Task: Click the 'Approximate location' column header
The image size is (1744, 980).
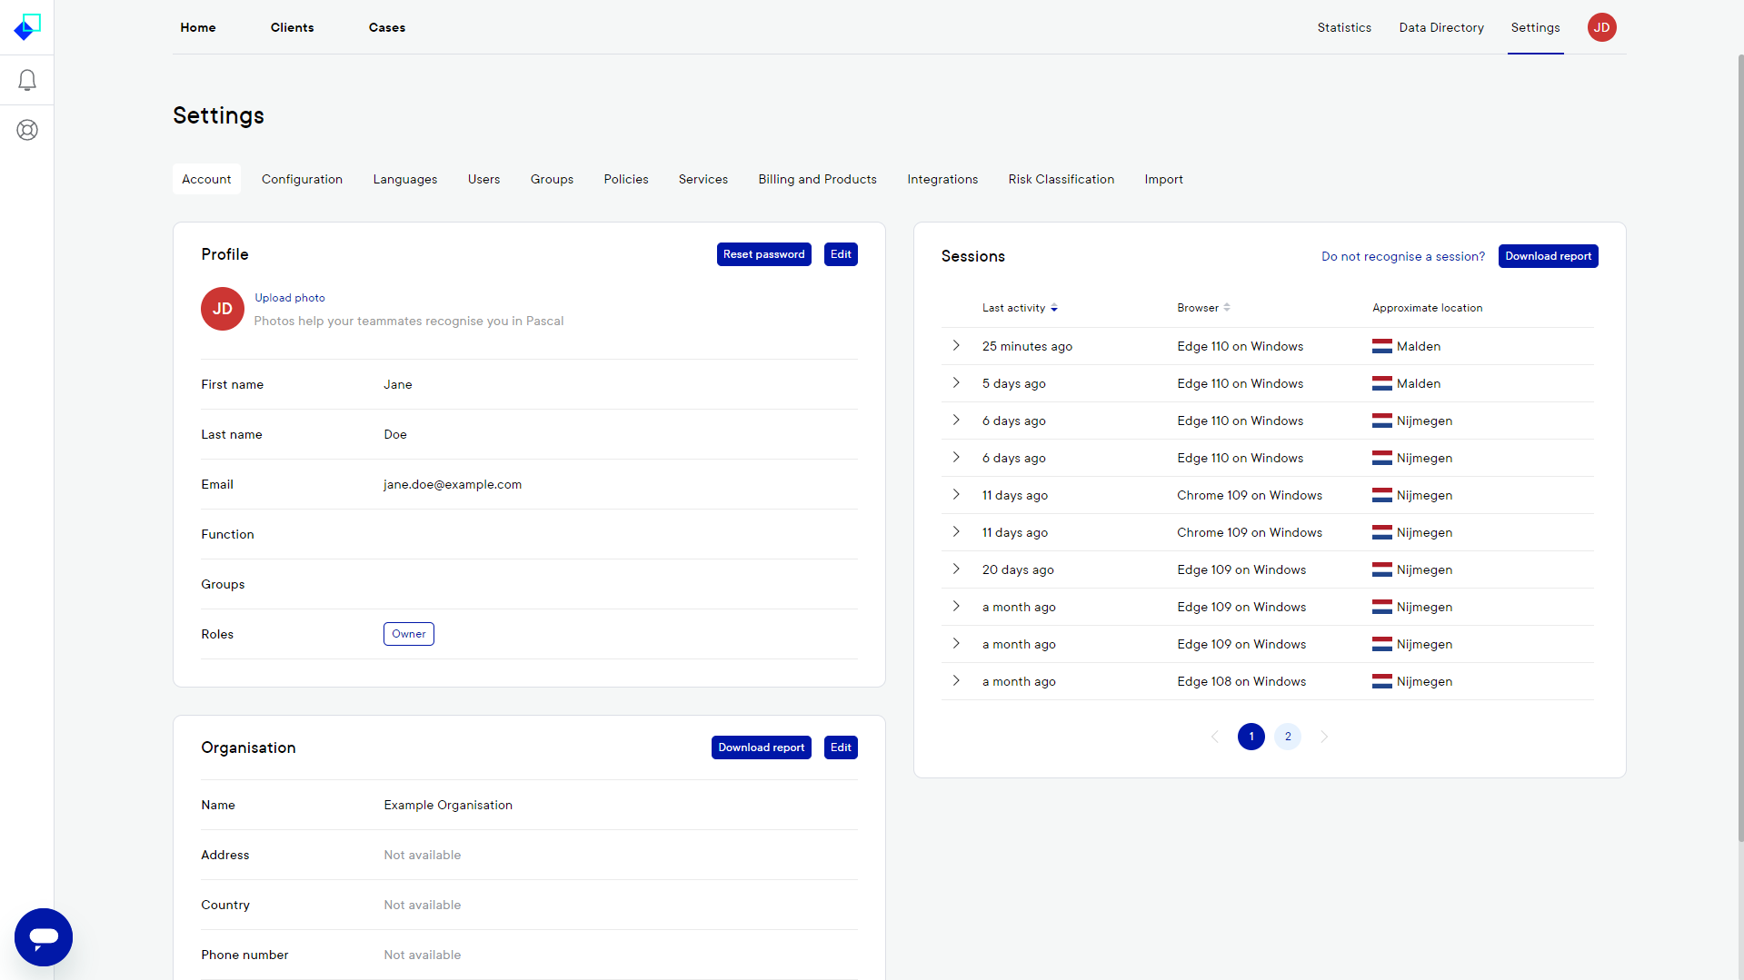Action: pos(1427,308)
